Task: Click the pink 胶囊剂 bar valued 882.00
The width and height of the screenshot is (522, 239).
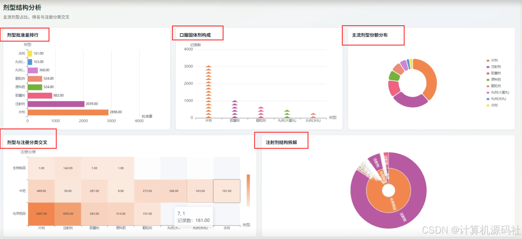Action: (x=40, y=95)
